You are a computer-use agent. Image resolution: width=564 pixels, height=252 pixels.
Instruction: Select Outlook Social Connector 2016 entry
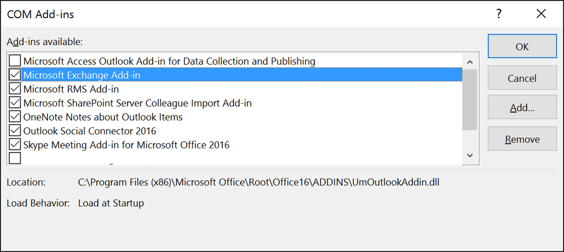pyautogui.click(x=90, y=131)
